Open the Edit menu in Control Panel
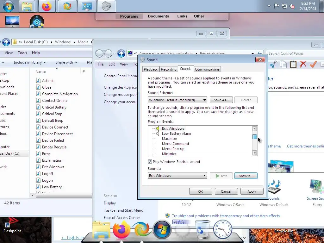Screen dimensions: 324x243 tap(112, 64)
